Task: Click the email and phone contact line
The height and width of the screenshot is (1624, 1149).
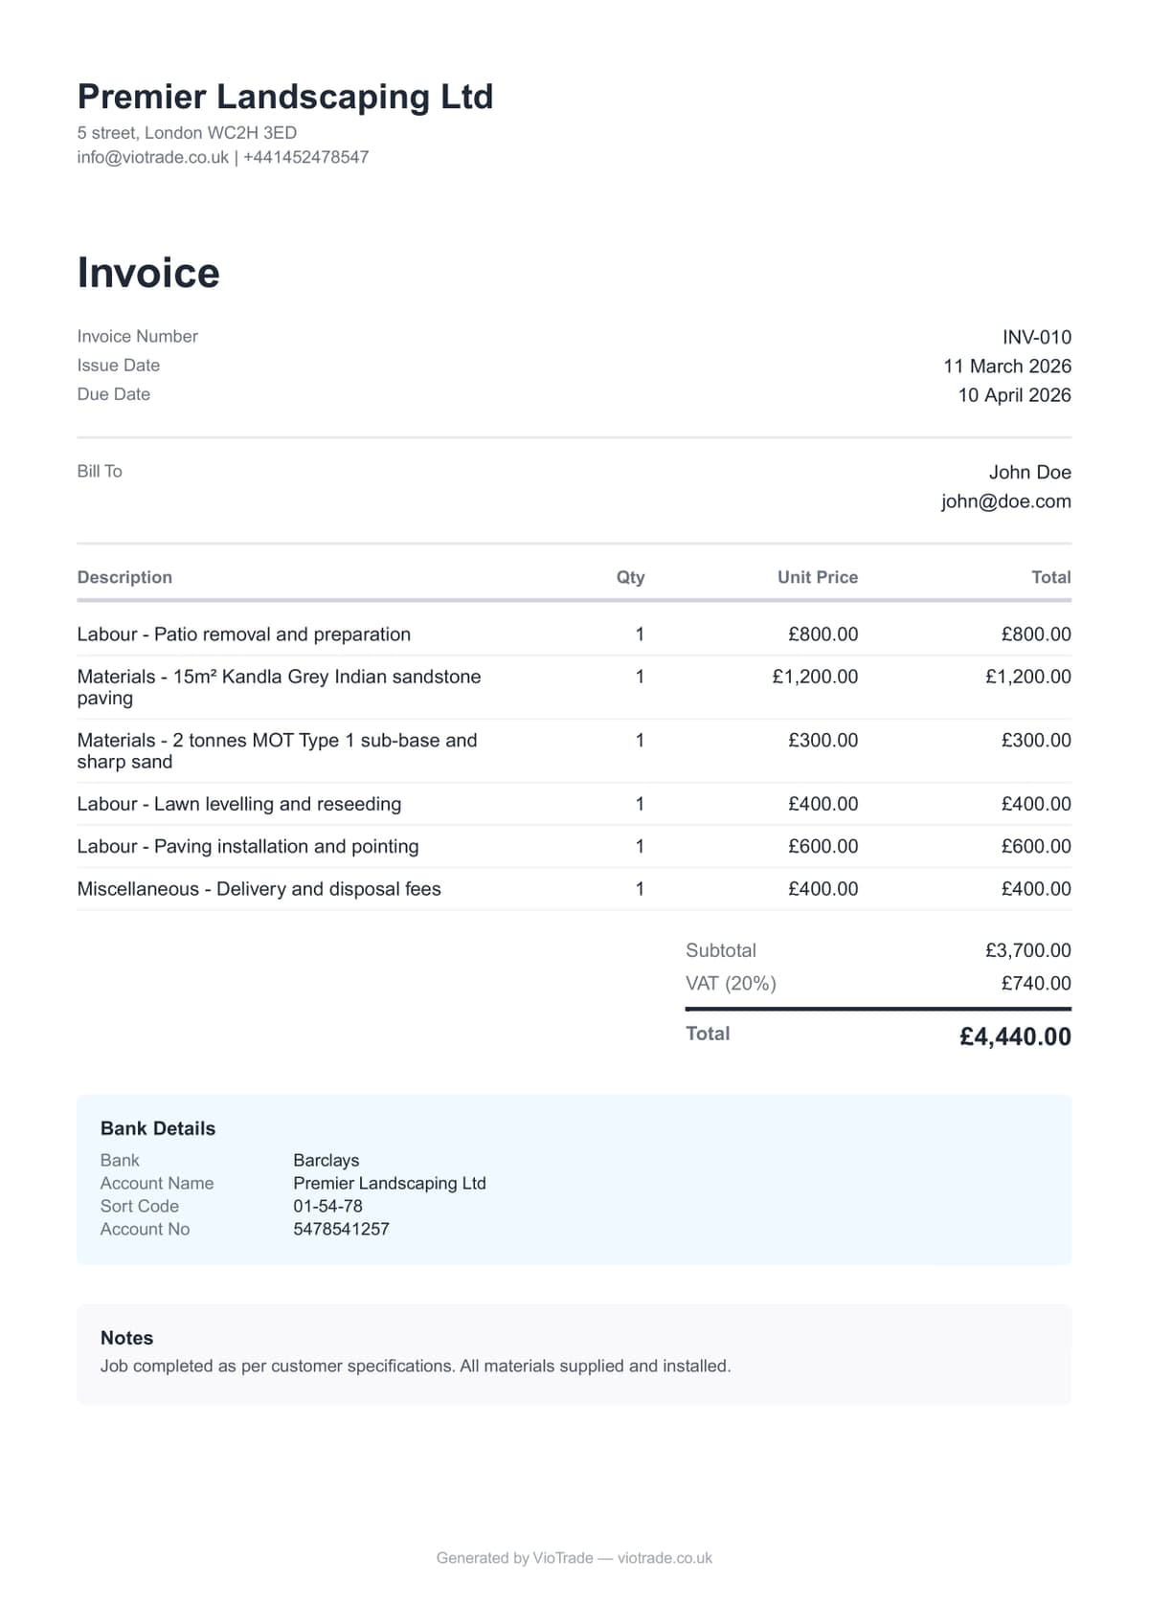Action: pyautogui.click(x=223, y=157)
